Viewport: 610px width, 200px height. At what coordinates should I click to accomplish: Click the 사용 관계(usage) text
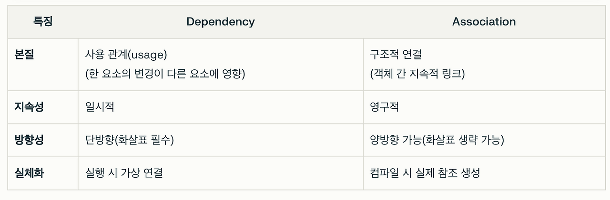(126, 55)
